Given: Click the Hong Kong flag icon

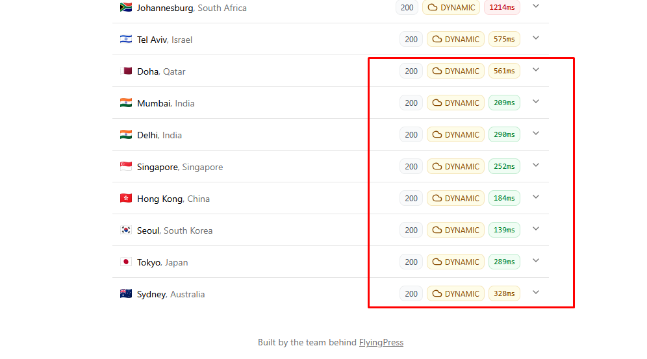Looking at the screenshot, I should pos(126,198).
